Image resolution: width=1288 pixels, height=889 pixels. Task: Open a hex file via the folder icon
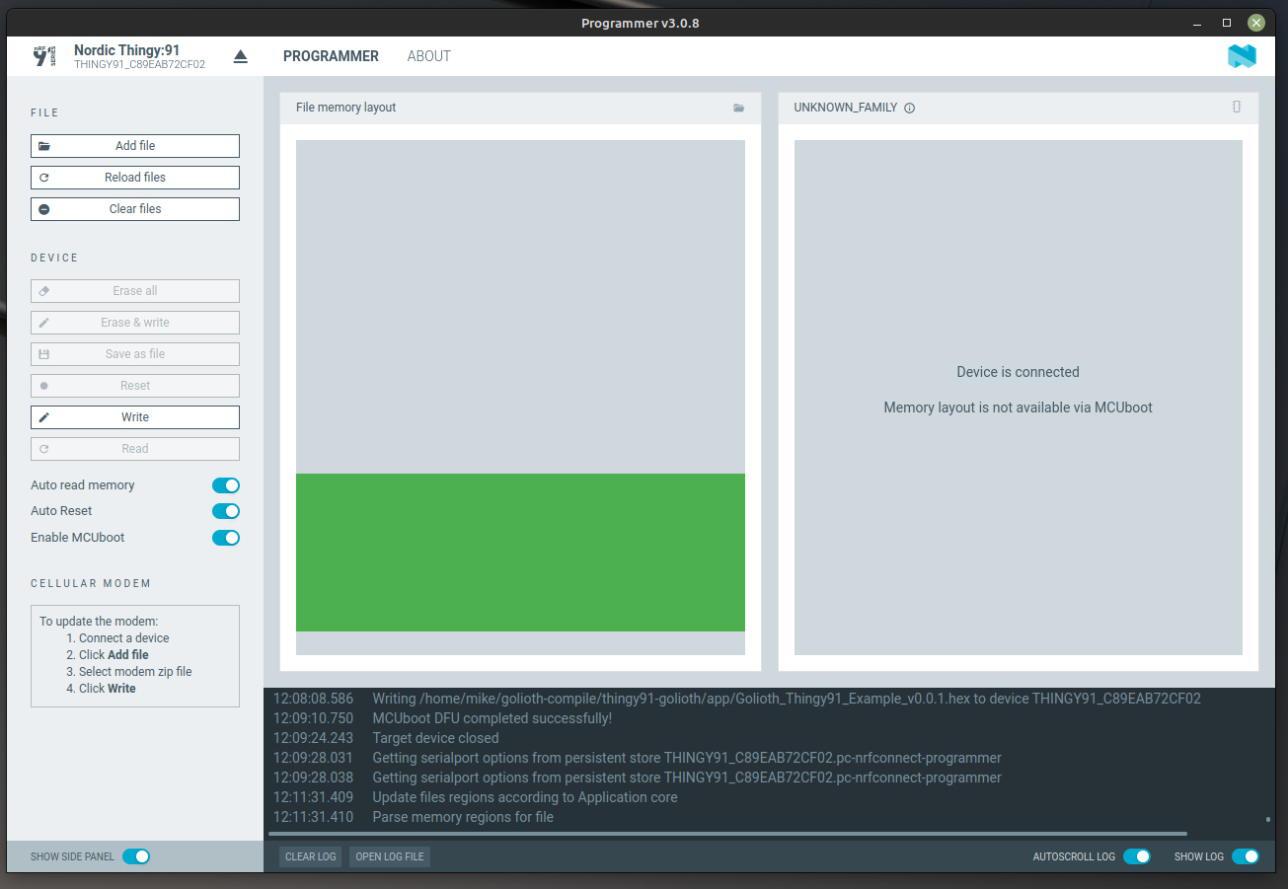point(738,108)
